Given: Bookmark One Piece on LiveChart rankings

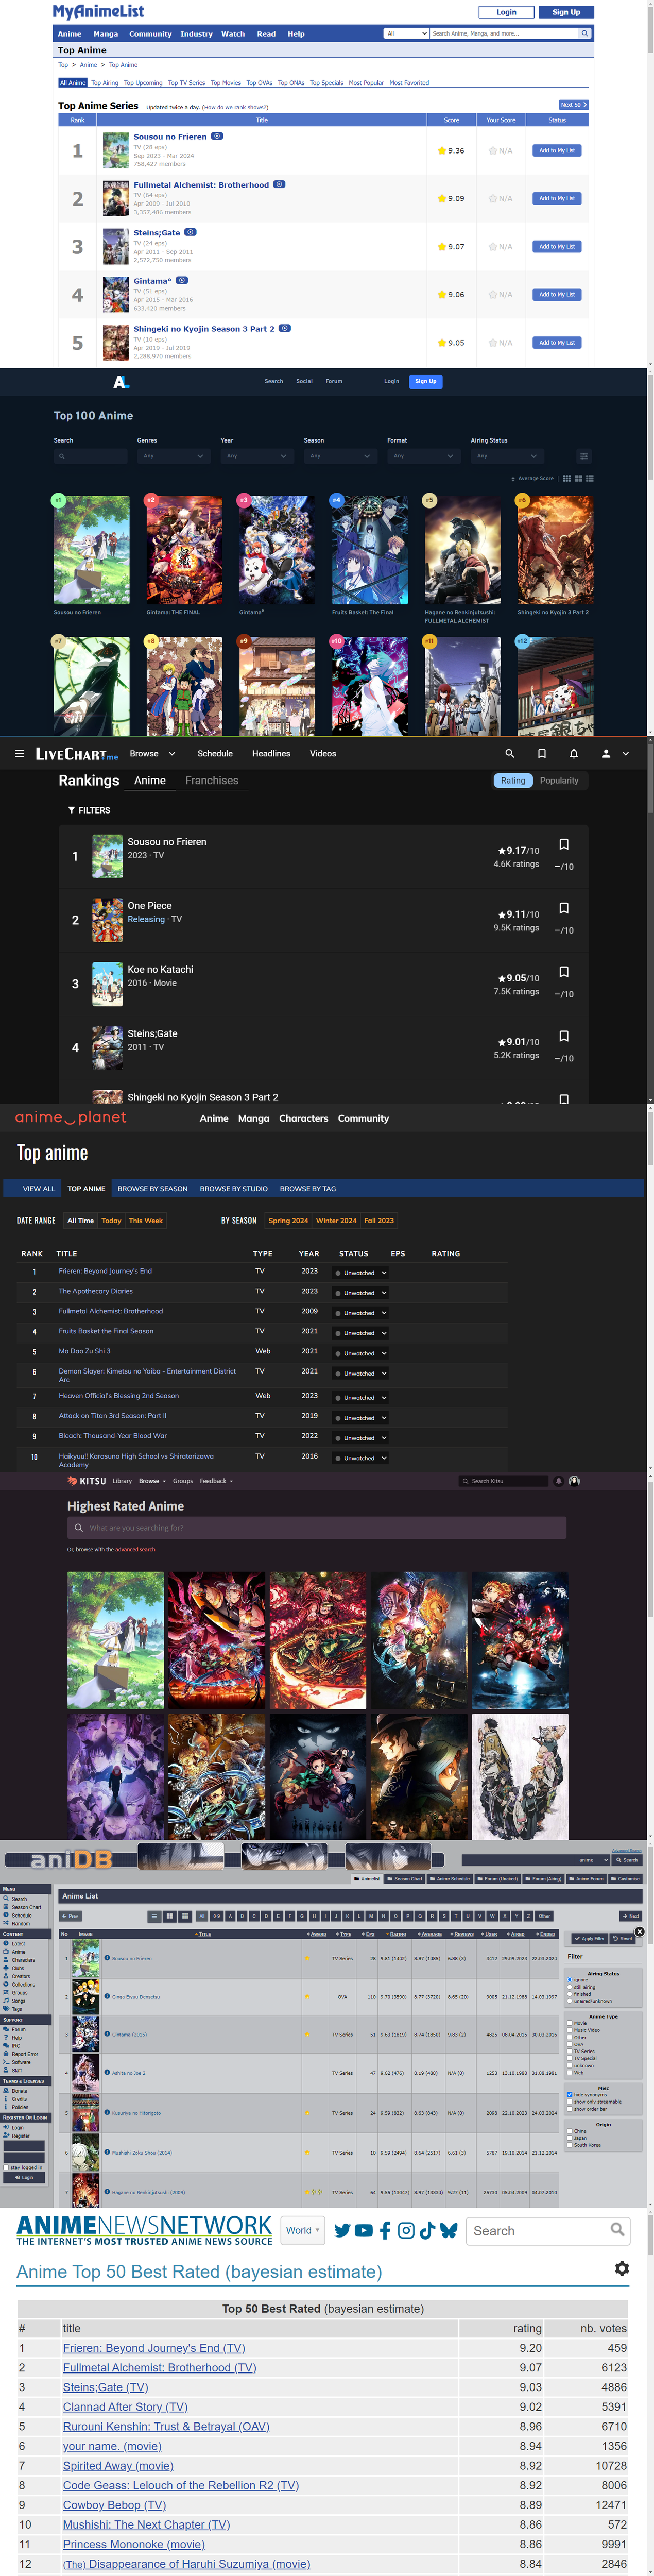Looking at the screenshot, I should [x=564, y=908].
